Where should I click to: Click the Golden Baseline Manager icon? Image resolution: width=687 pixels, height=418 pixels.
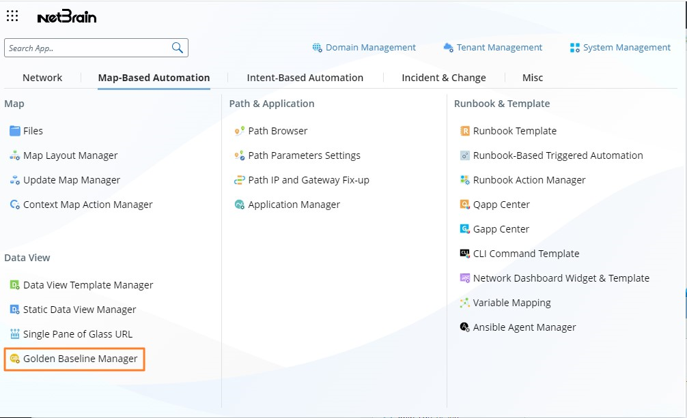(14, 359)
